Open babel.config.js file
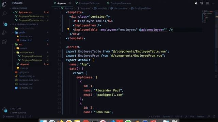The width and height of the screenshot is (218, 122). [x=27, y=76]
